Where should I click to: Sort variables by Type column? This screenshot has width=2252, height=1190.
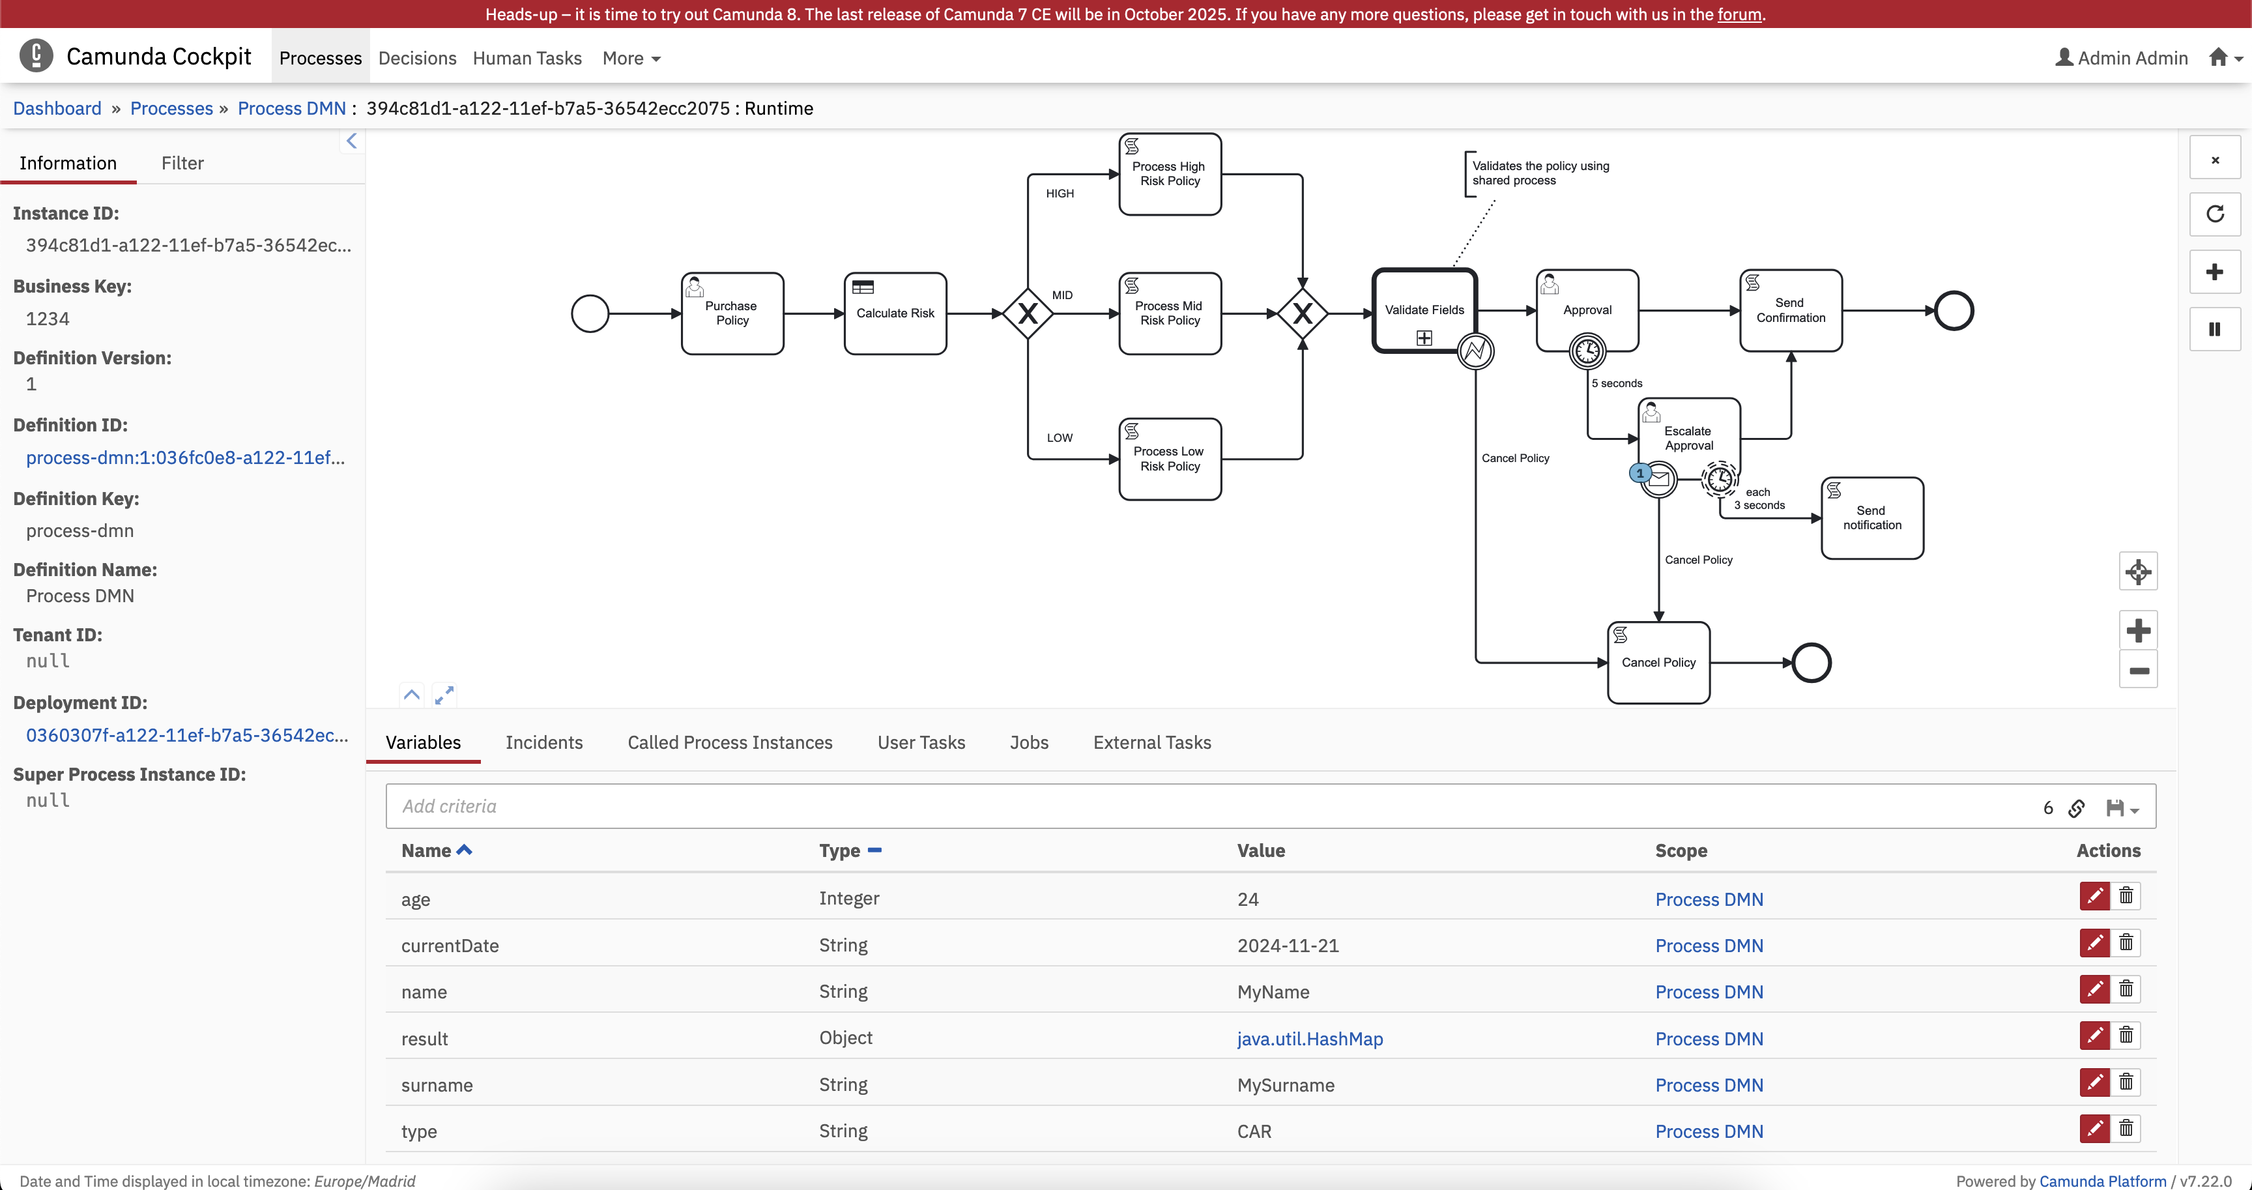tap(850, 850)
